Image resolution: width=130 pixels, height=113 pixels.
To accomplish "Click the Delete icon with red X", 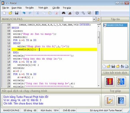I will pyautogui.click(x=56, y=13).
